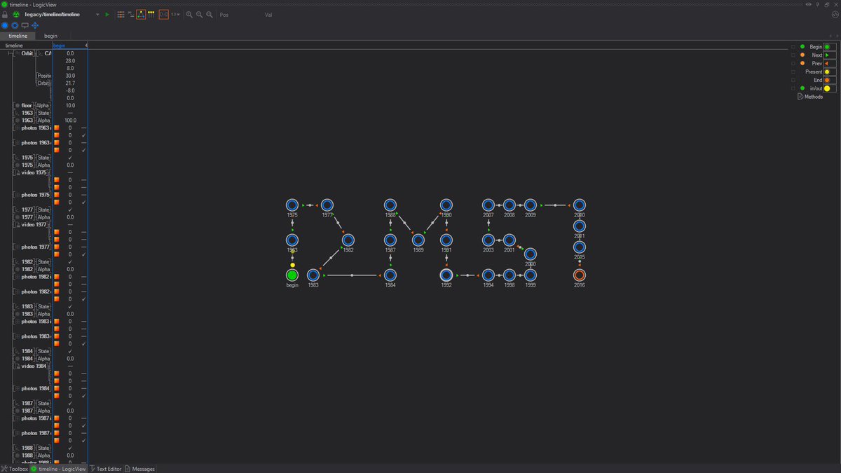Click the orange swatch on photos 1977 row
The width and height of the screenshot is (841, 473).
tap(57, 247)
